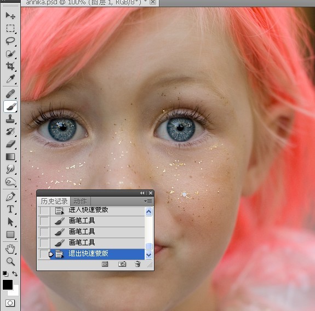The height and width of the screenshot is (311, 315).
Task: Open the foreground color picker
Action: 8,285
